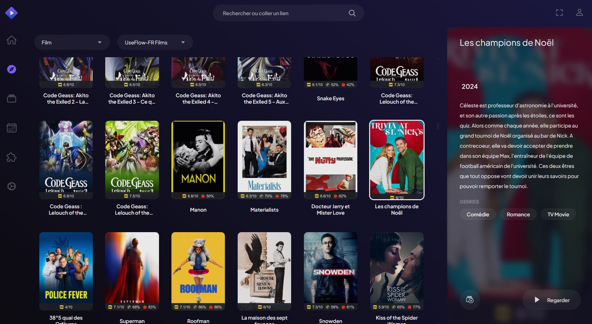Screen dimensions: 592x324
Task: Click the catalog list scrollbar
Action: coord(438,126)
